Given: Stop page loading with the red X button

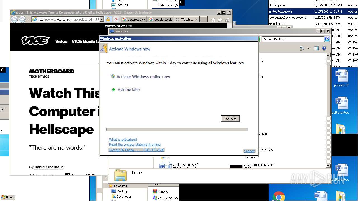Looking at the screenshot, I should coord(116,20).
